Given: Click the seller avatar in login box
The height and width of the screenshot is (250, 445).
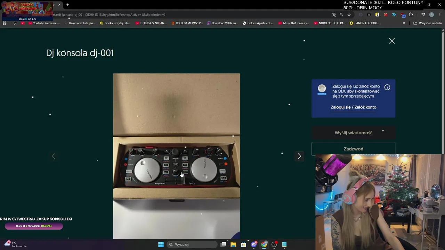Looking at the screenshot, I should click(322, 89).
